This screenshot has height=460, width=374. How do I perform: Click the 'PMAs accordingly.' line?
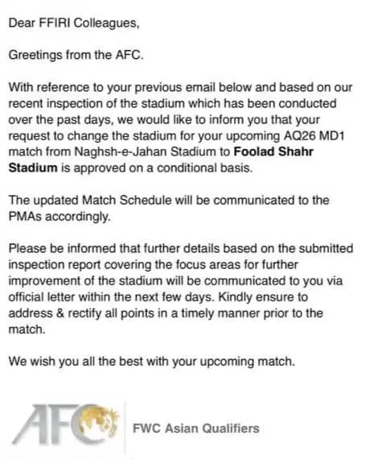[60, 216]
